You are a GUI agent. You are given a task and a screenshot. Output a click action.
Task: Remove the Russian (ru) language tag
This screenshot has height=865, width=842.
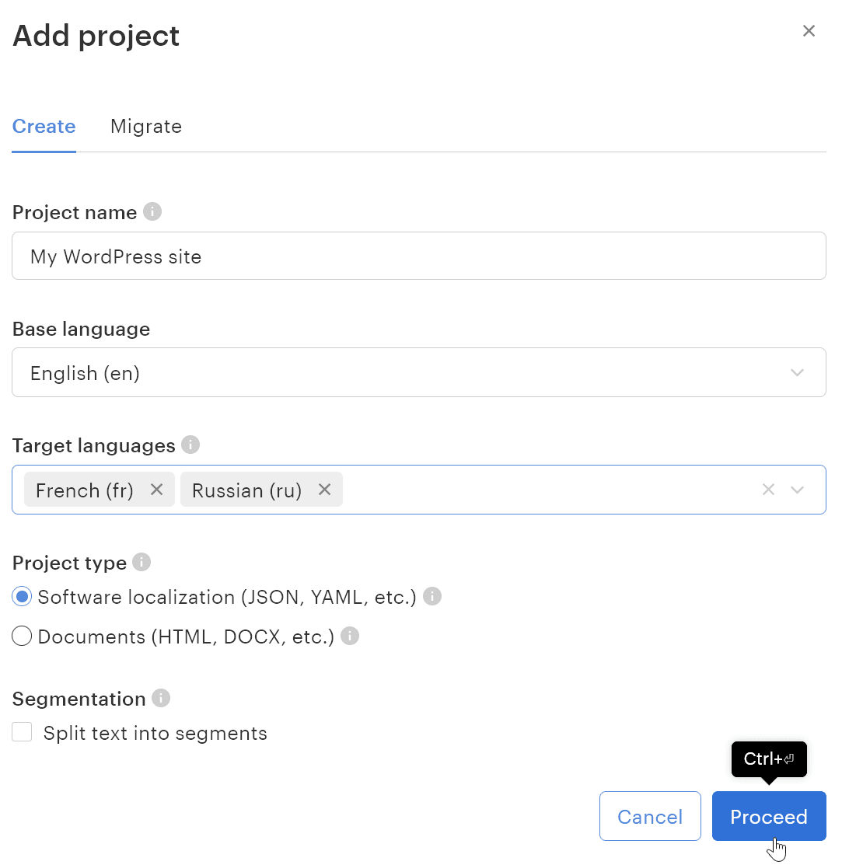point(325,490)
